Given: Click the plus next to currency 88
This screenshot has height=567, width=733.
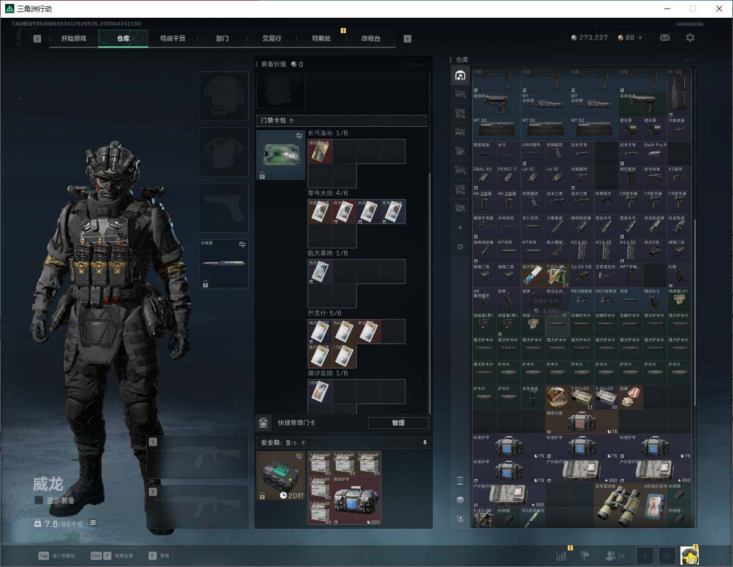Looking at the screenshot, I should [640, 38].
